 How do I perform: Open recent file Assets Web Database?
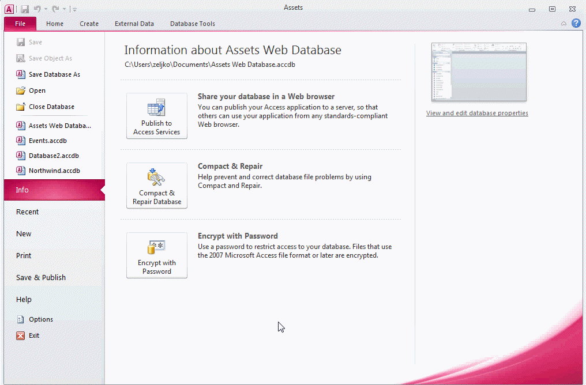click(54, 126)
